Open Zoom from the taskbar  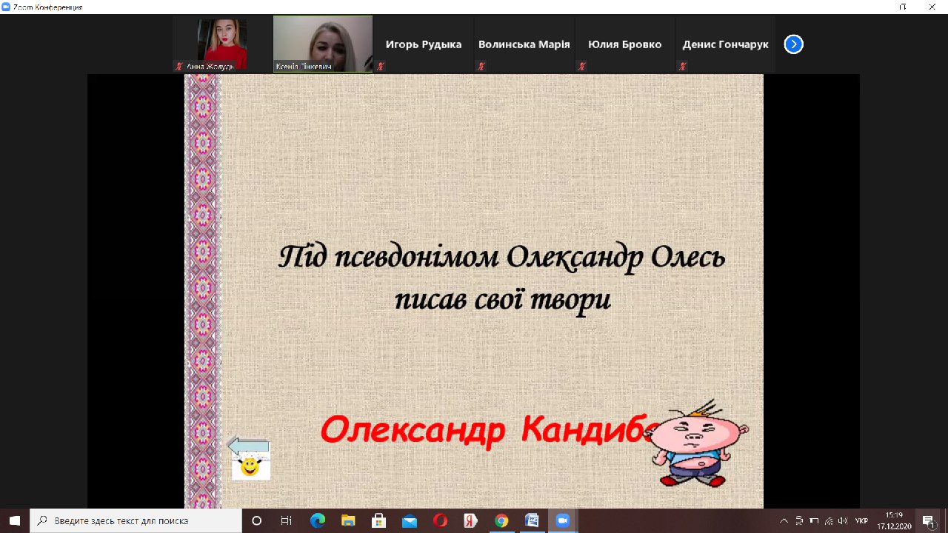click(561, 520)
